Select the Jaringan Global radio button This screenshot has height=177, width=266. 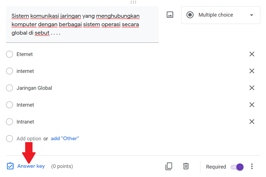(x=10, y=88)
